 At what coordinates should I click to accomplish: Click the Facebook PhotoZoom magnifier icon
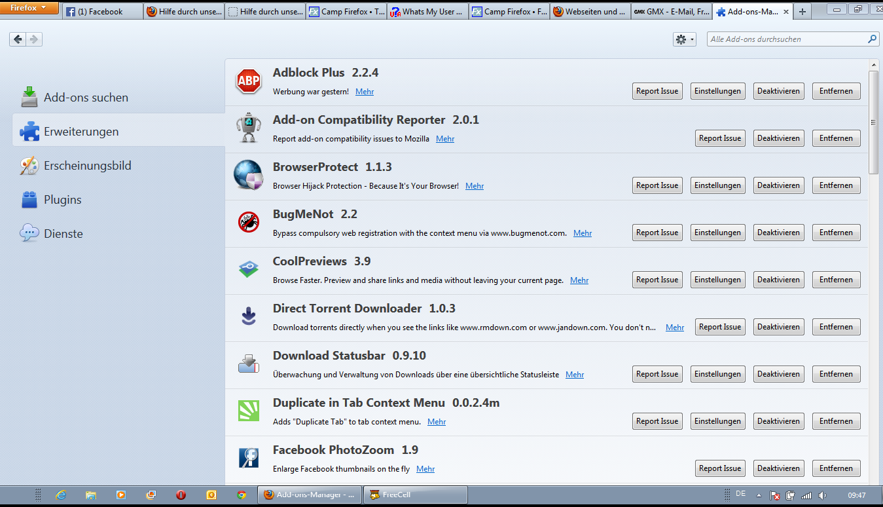pos(248,458)
